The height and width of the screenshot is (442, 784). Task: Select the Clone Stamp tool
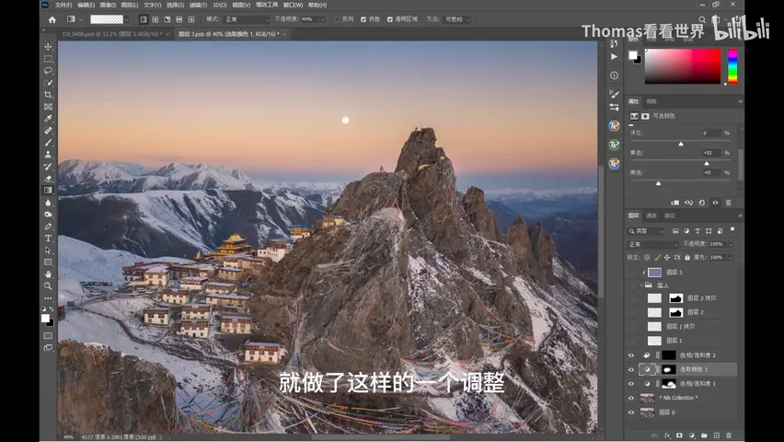pos(48,155)
